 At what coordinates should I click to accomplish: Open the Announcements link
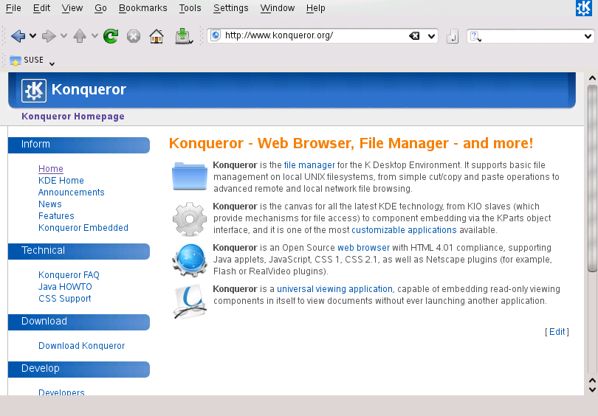72,192
